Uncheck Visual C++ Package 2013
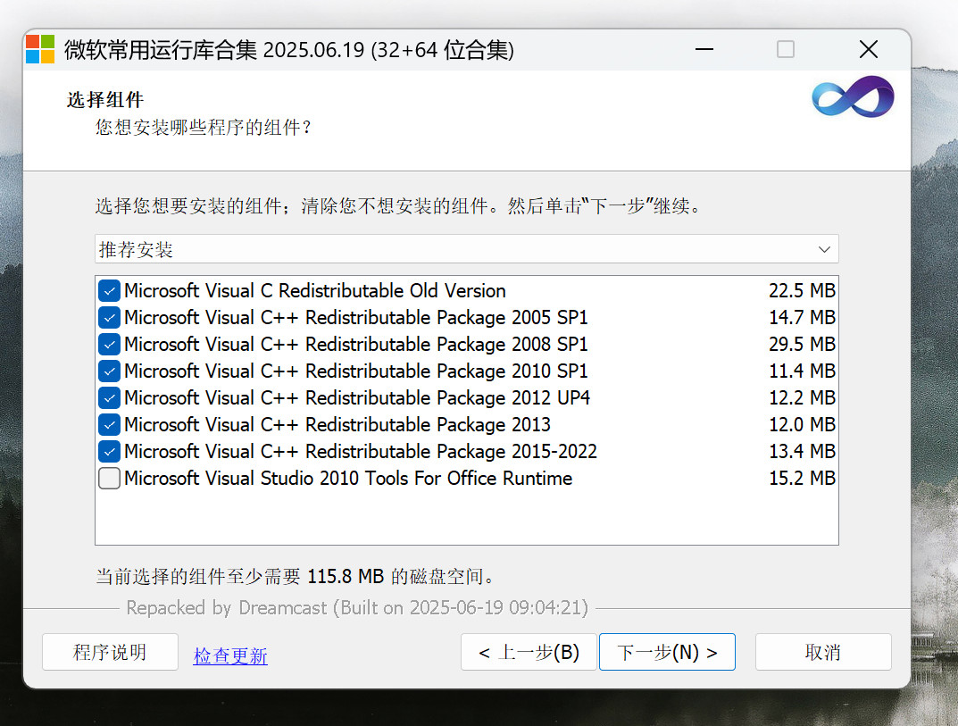Screen dimensions: 958x726 [109, 425]
